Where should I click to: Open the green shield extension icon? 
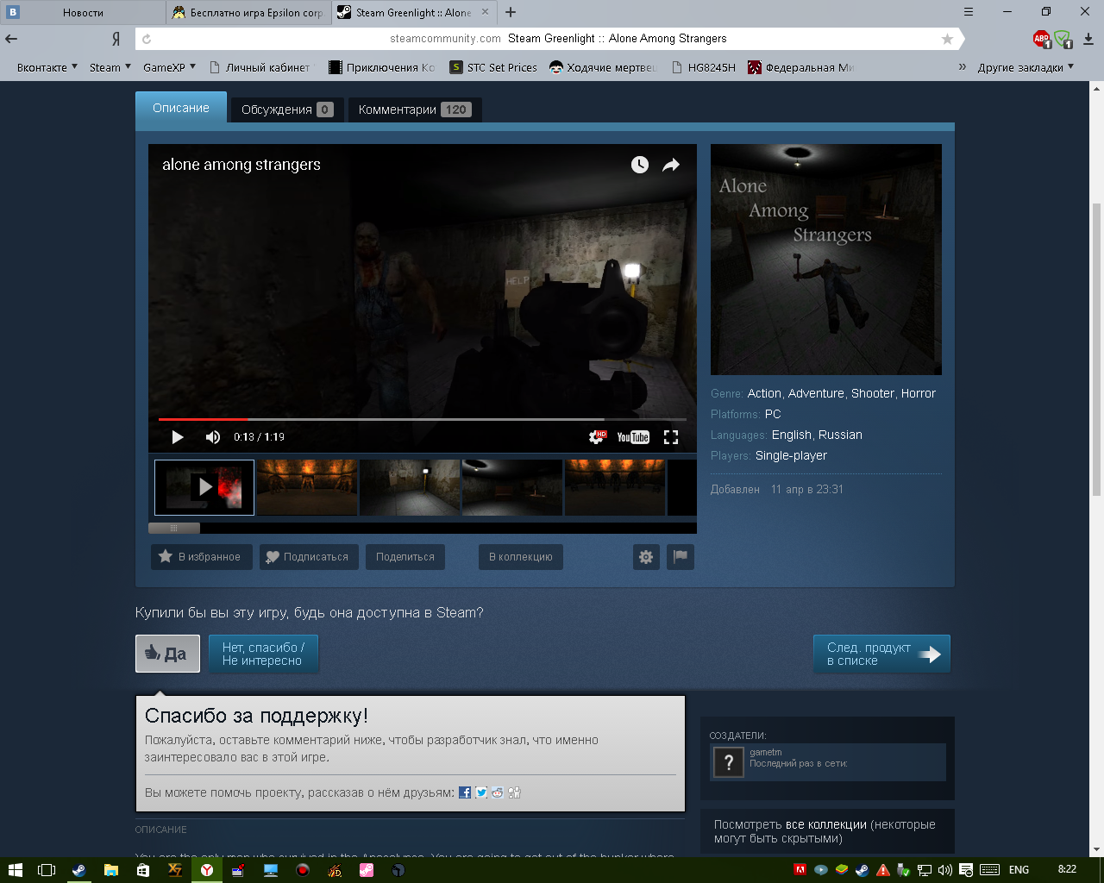point(1063,39)
